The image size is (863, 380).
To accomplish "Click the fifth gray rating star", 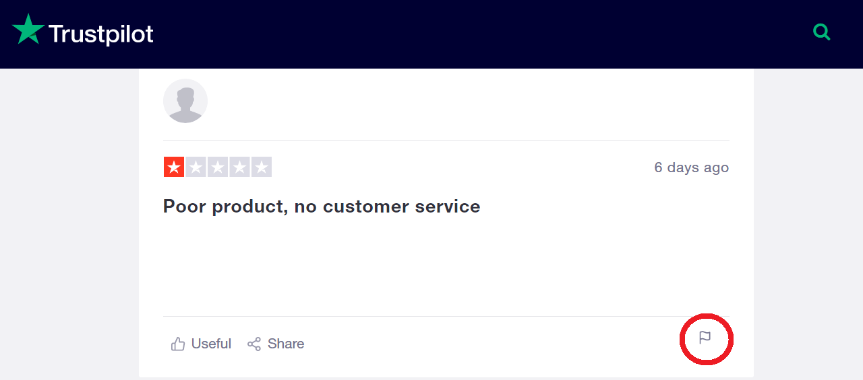I will pyautogui.click(x=262, y=167).
